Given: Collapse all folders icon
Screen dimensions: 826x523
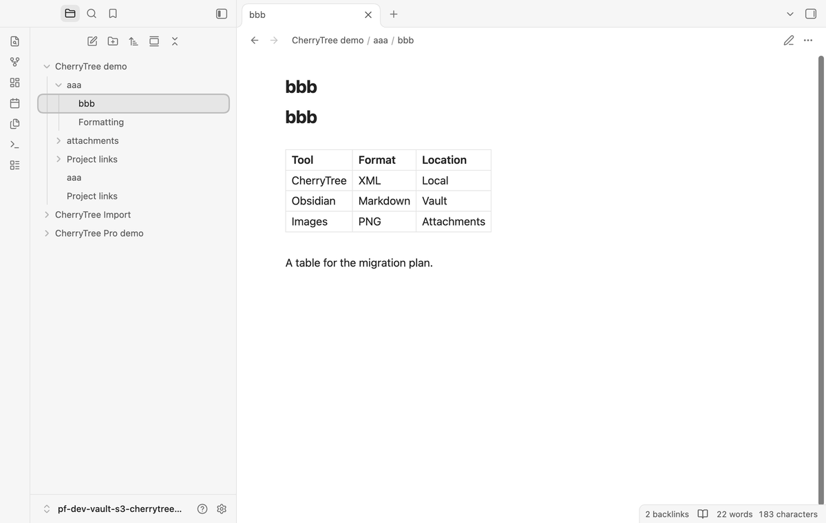Looking at the screenshot, I should pyautogui.click(x=175, y=41).
